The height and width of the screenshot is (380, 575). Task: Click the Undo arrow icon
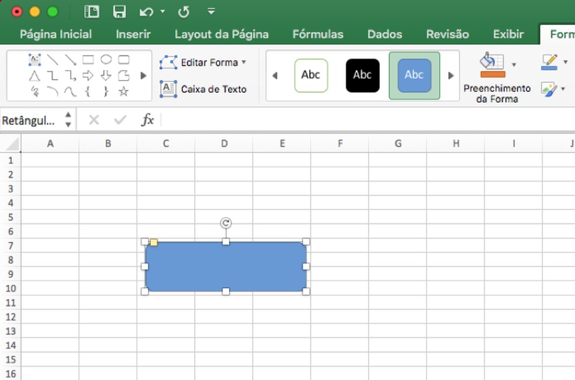(146, 12)
